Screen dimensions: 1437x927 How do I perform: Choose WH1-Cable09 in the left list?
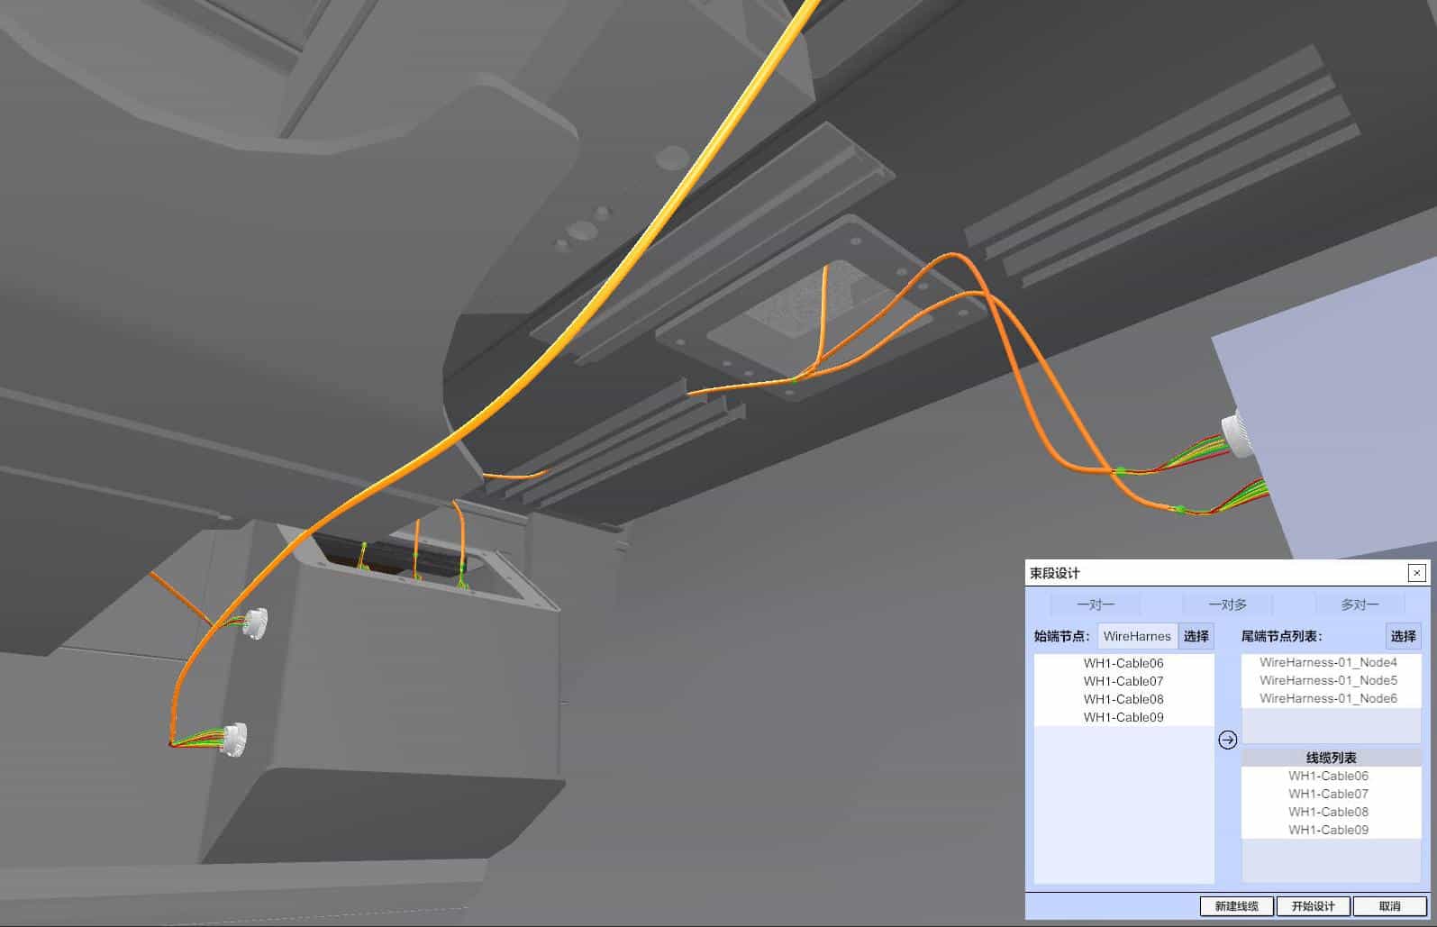(1123, 717)
